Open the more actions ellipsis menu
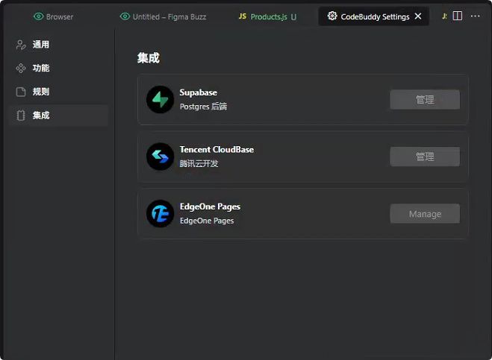The width and height of the screenshot is (492, 360). [x=475, y=16]
